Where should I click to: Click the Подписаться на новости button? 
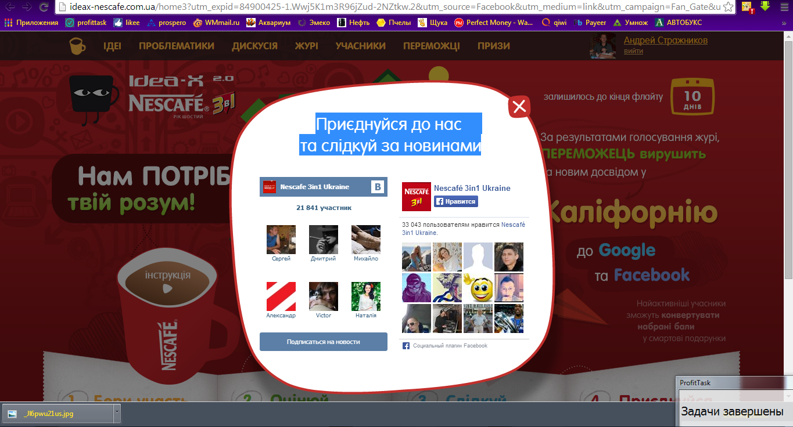(x=324, y=342)
